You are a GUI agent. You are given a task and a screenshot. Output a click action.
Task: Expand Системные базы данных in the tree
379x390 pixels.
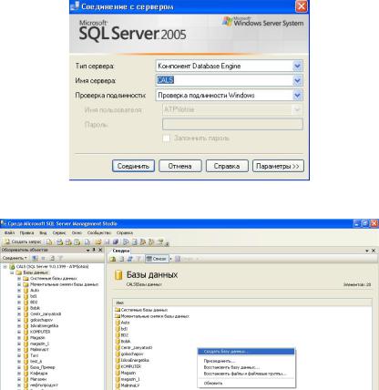[x=19, y=279]
